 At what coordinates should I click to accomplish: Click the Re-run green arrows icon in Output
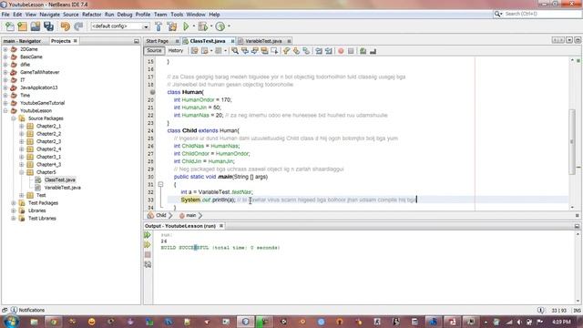[148, 235]
